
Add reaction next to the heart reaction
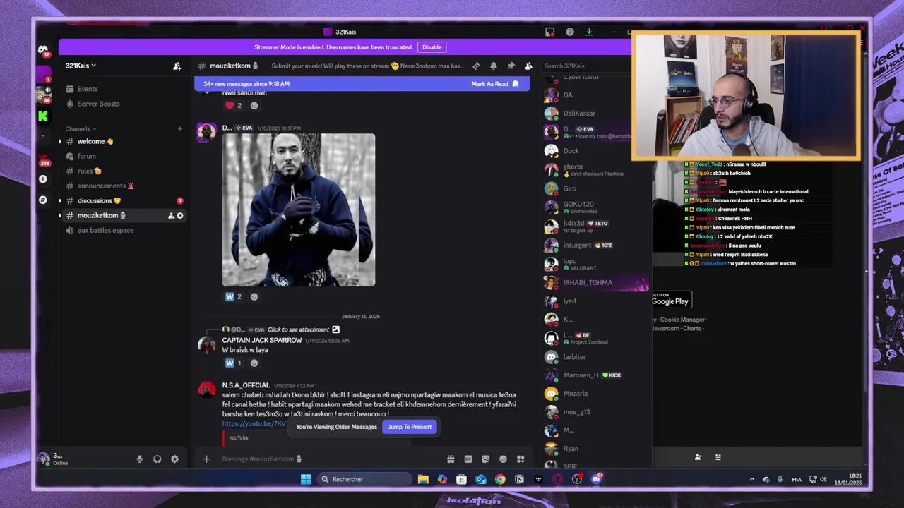point(254,106)
